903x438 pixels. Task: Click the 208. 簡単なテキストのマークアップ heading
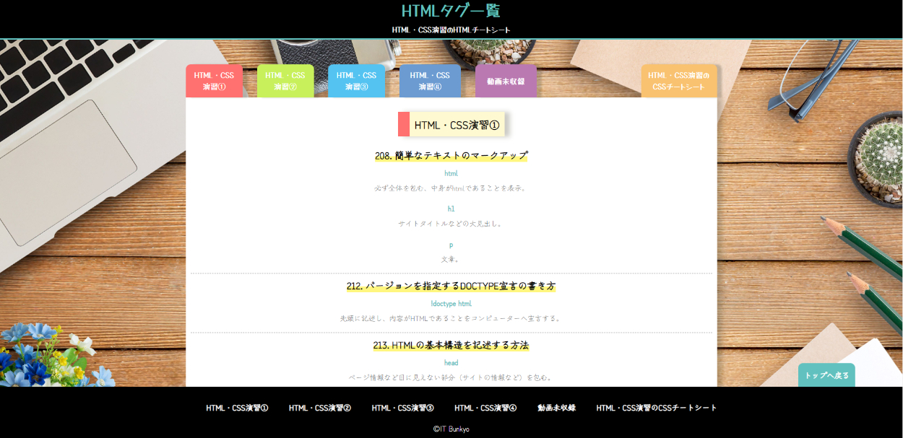[x=451, y=156]
